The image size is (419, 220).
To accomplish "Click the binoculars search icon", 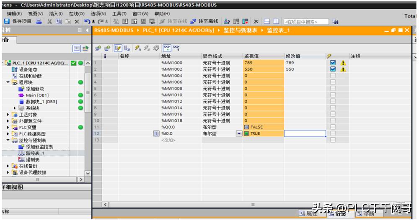I will (x=335, y=22).
